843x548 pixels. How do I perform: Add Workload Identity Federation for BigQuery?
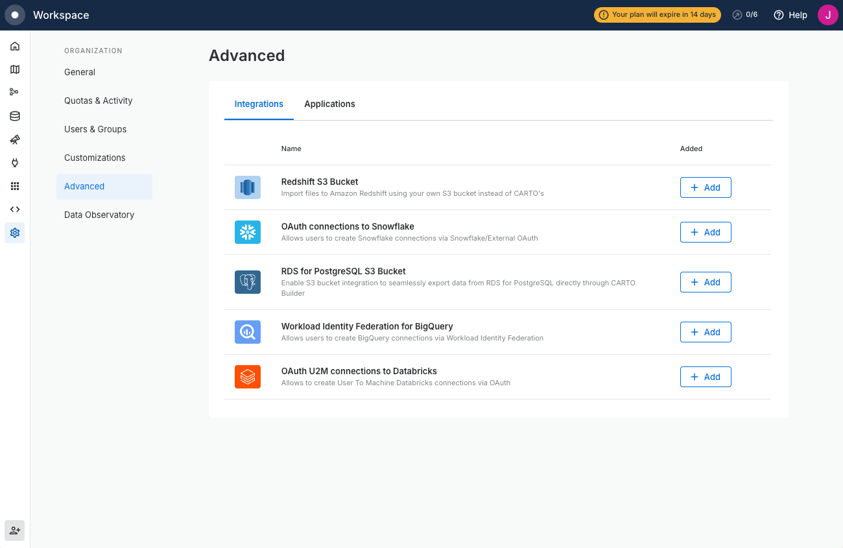705,332
